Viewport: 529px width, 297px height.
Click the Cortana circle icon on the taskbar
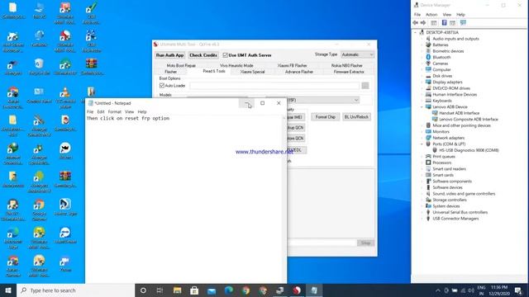(x=143, y=290)
